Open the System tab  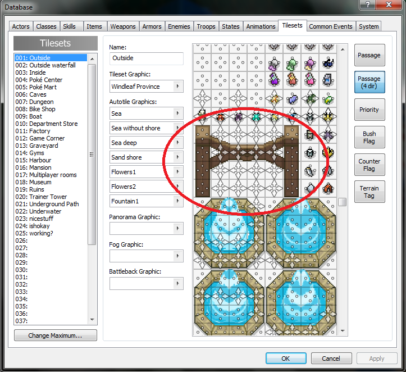point(369,26)
